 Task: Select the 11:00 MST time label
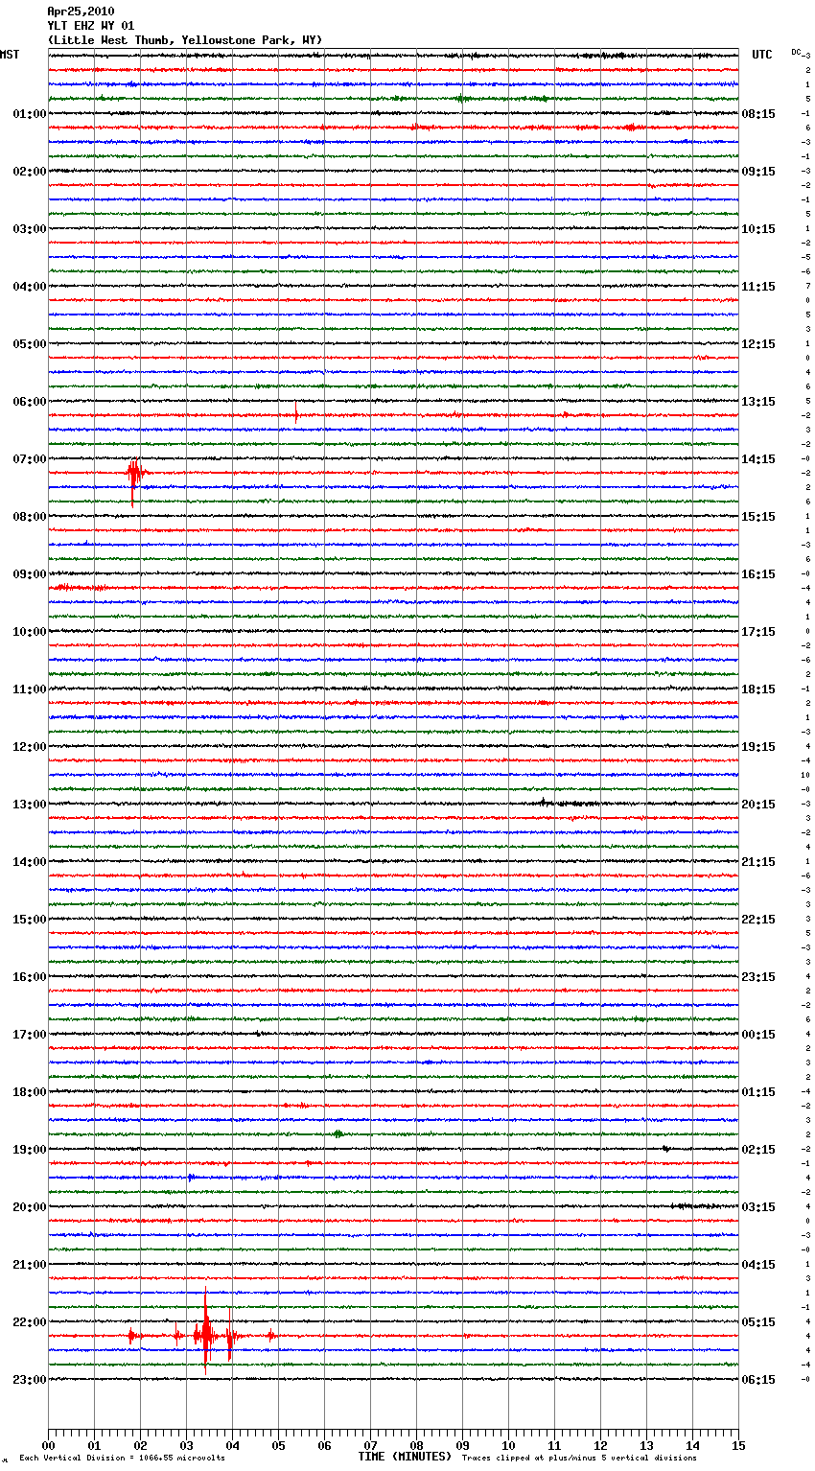(30, 689)
